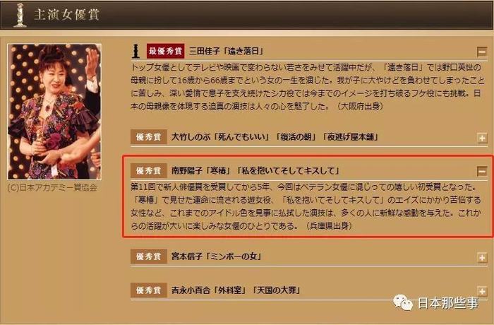Click the small statuette icon beside 最優秀賞
Screen dimensions: 494x325
coord(135,51)
